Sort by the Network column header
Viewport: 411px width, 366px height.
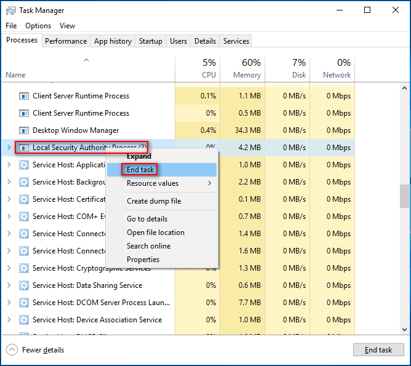[332, 70]
